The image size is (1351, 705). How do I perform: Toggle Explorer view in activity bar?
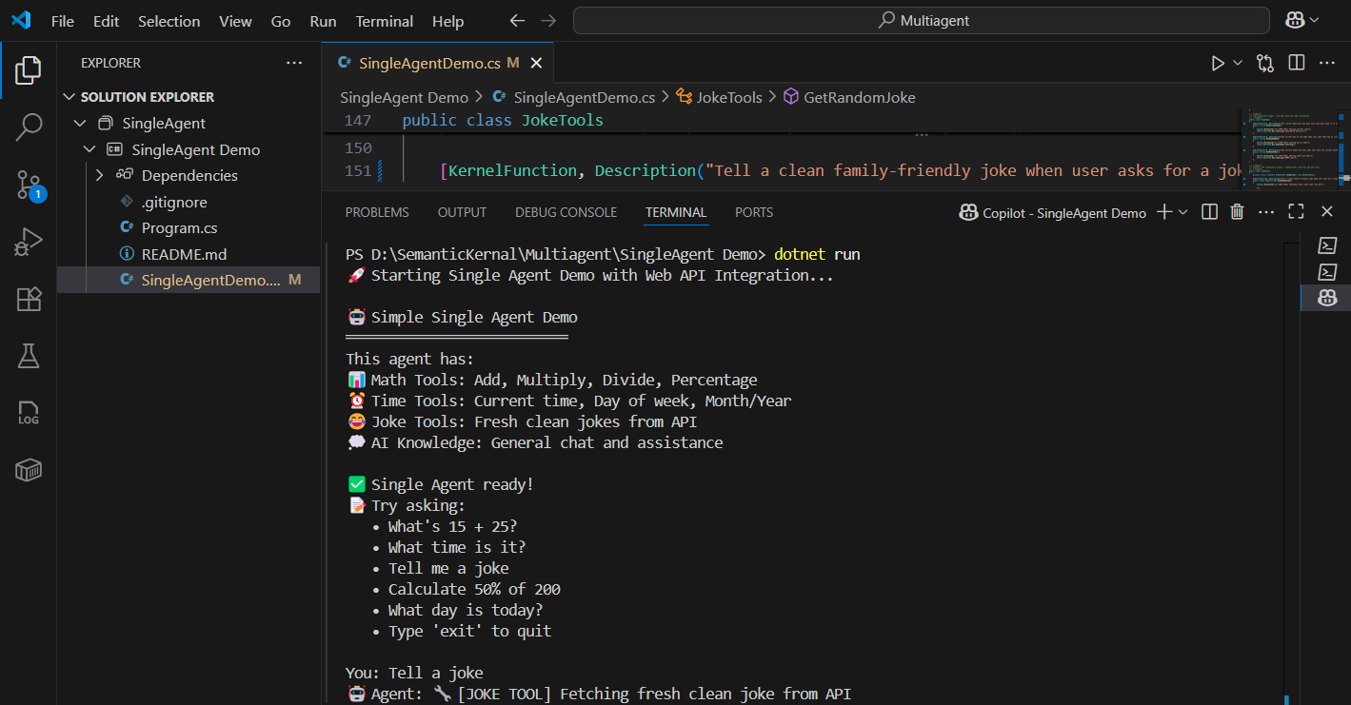coord(29,69)
